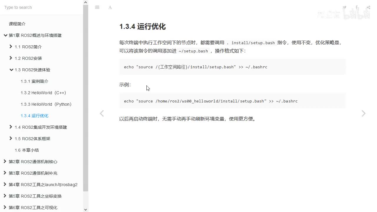Expand the 第4章 launch与rosbag2 chevron
The height and width of the screenshot is (212, 377).
pos(5,184)
